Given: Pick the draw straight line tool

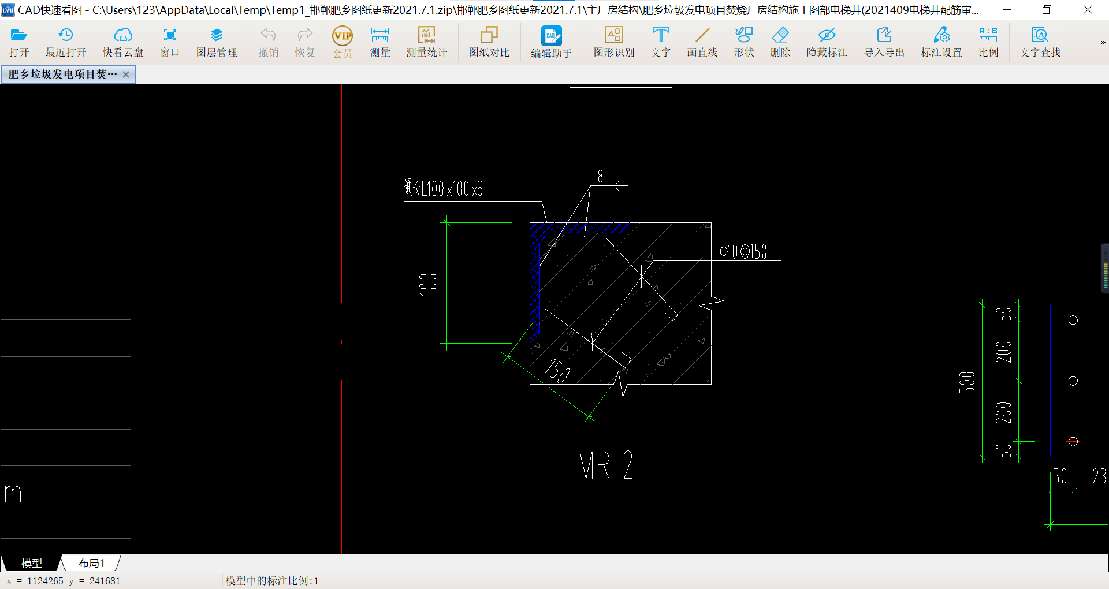Looking at the screenshot, I should [702, 36].
